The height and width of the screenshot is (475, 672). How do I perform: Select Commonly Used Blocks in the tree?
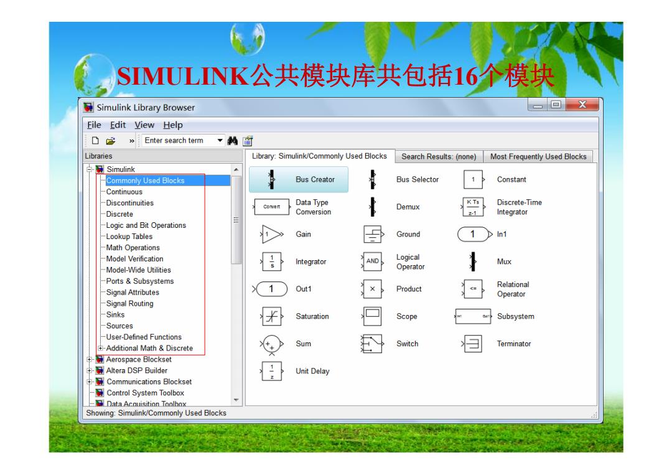tap(145, 181)
